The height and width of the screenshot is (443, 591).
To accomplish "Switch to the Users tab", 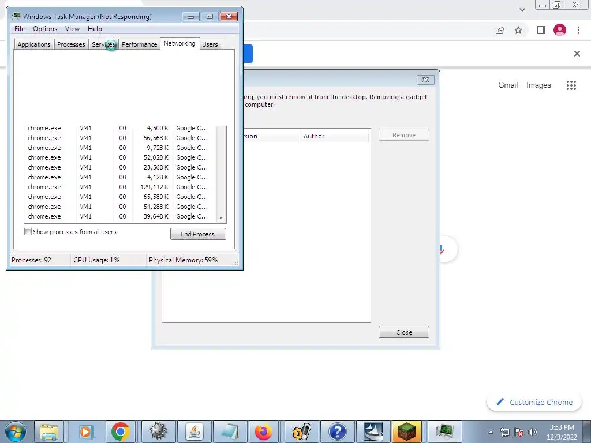I will point(210,44).
